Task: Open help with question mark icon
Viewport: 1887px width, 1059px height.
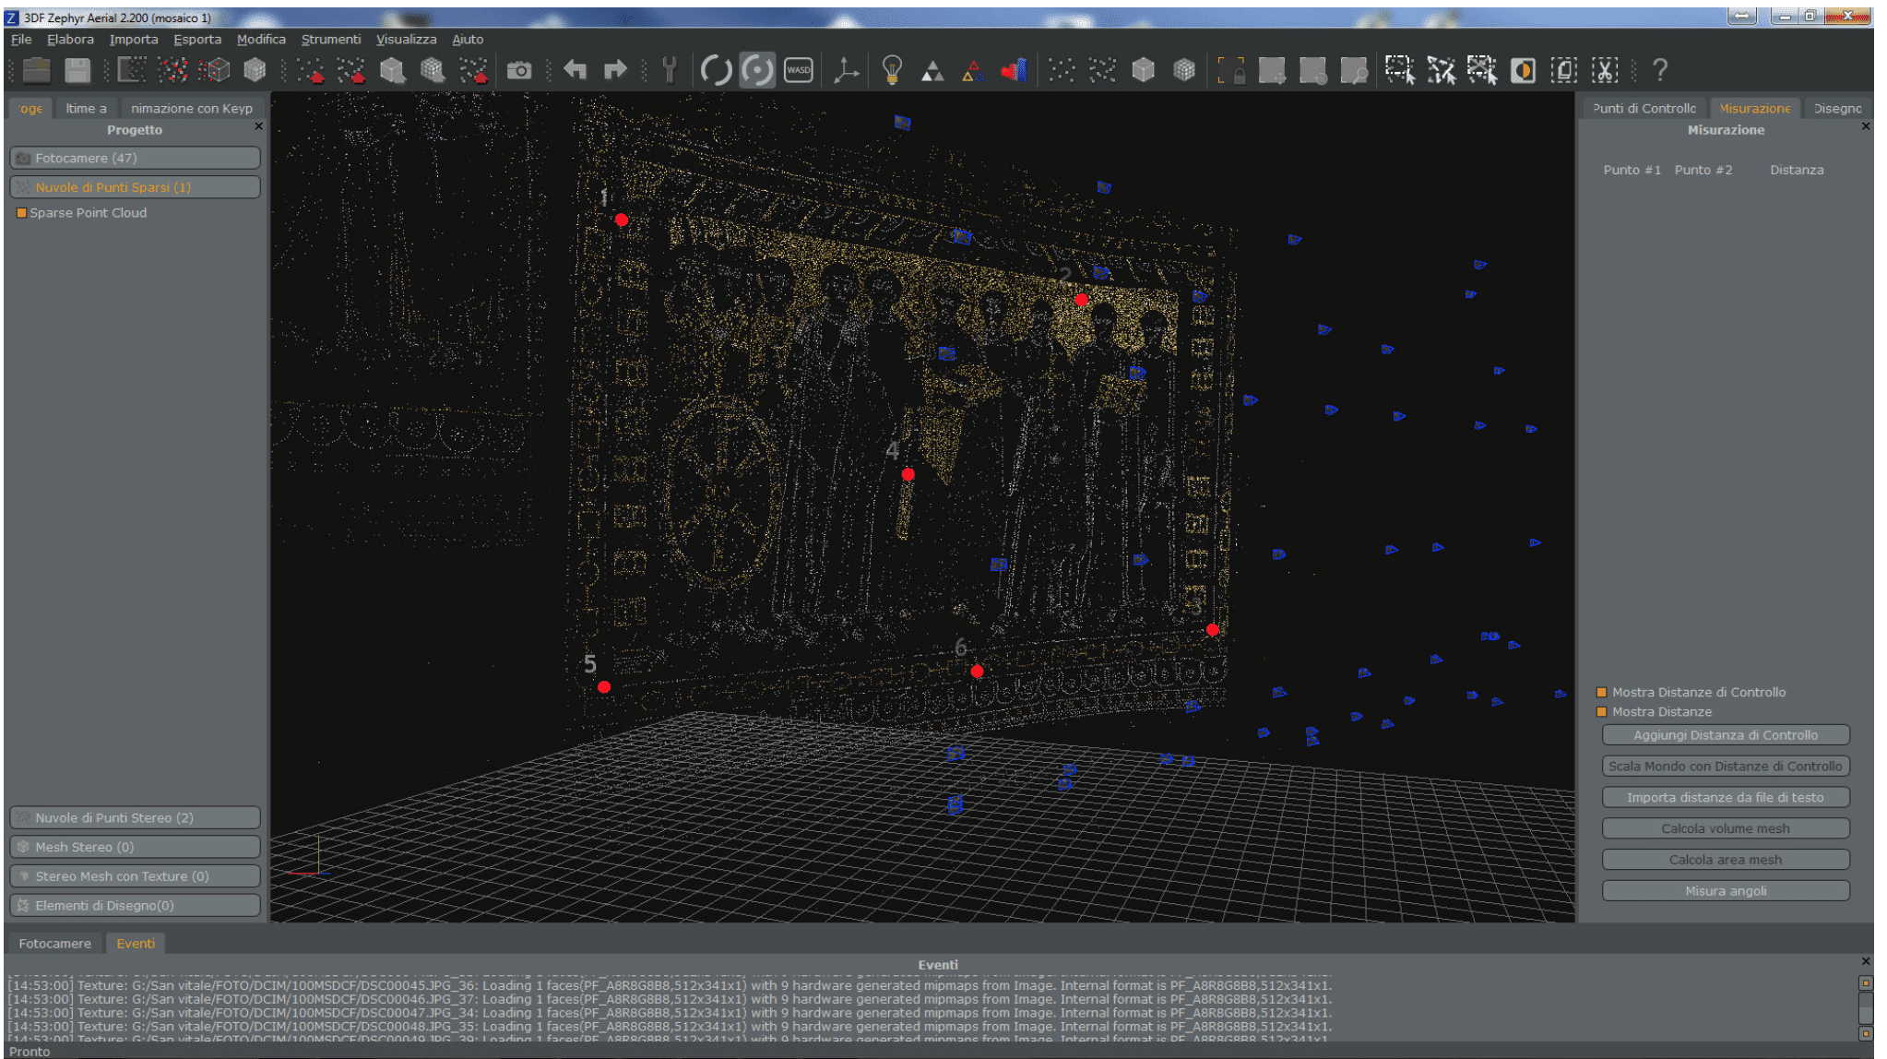Action: tap(1660, 70)
